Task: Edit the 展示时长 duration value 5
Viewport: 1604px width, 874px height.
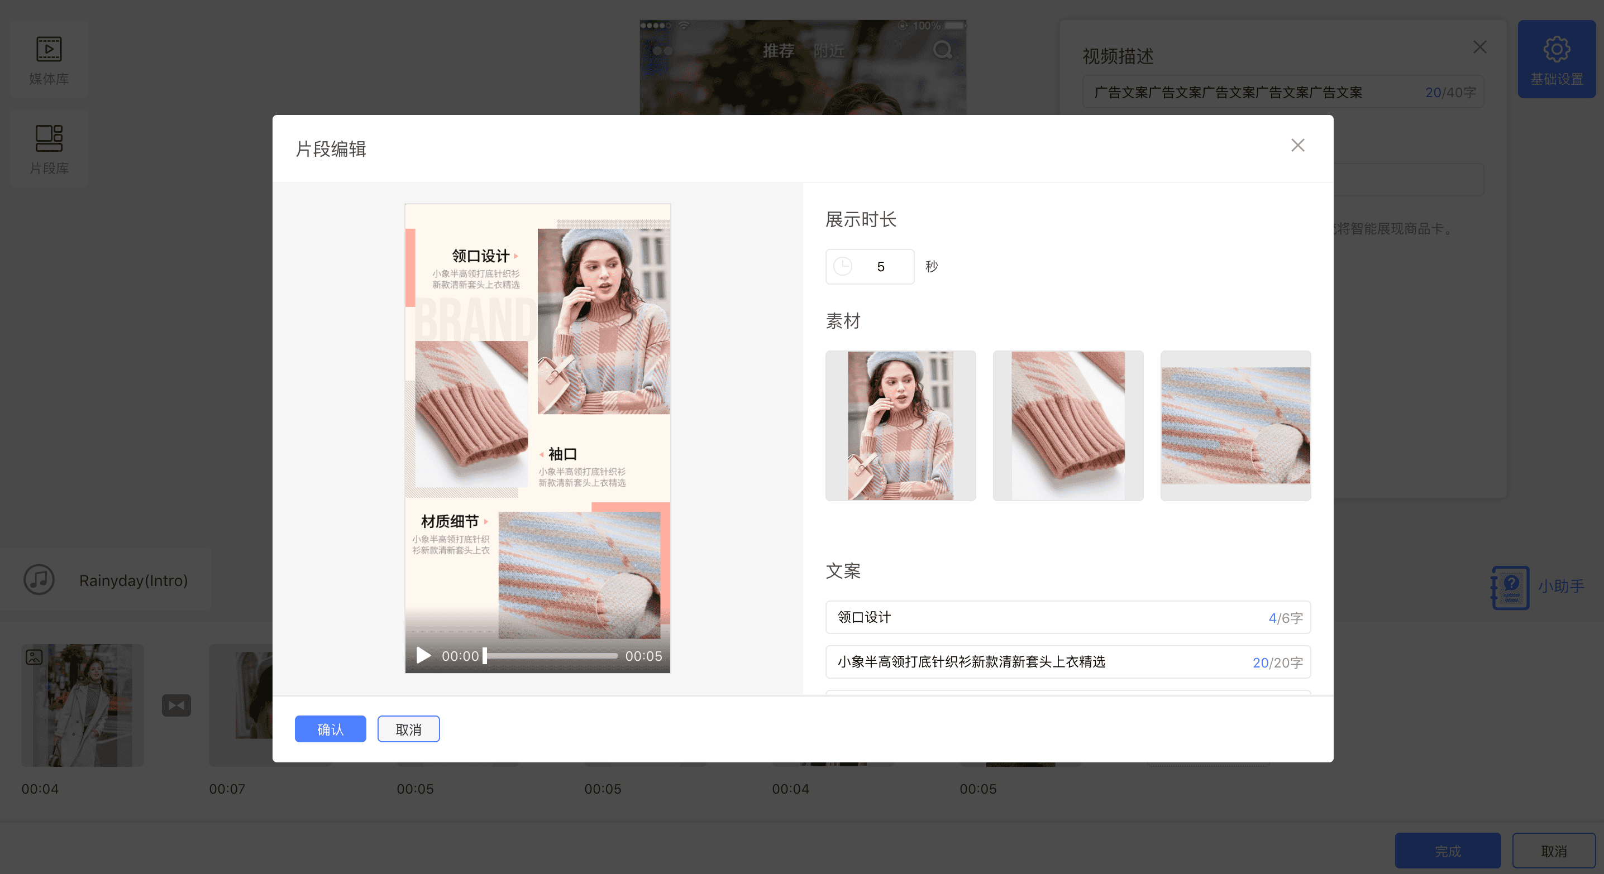Action: [880, 267]
